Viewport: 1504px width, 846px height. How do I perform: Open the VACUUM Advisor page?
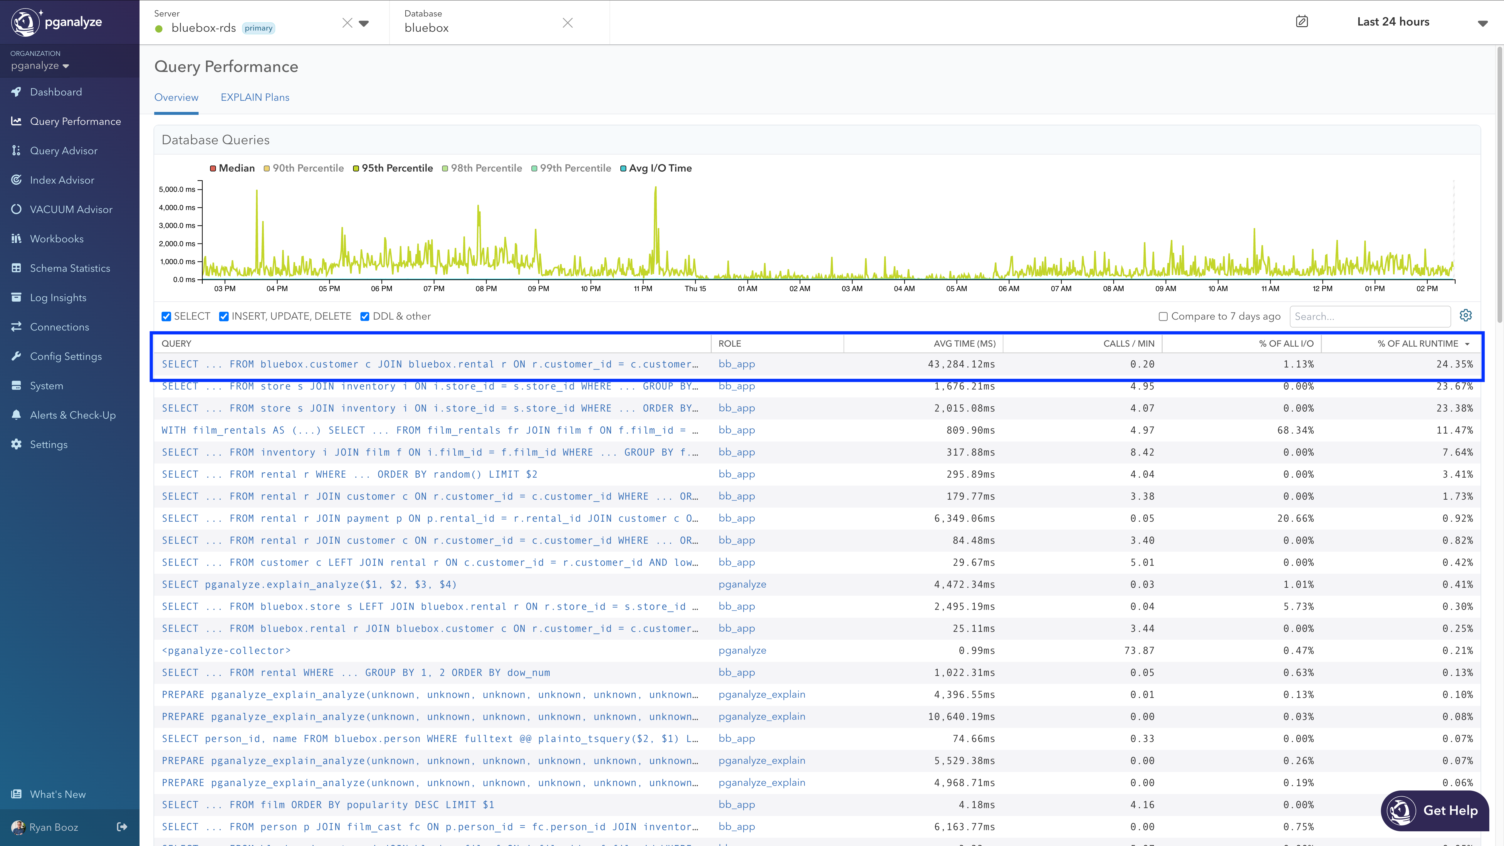click(x=70, y=209)
